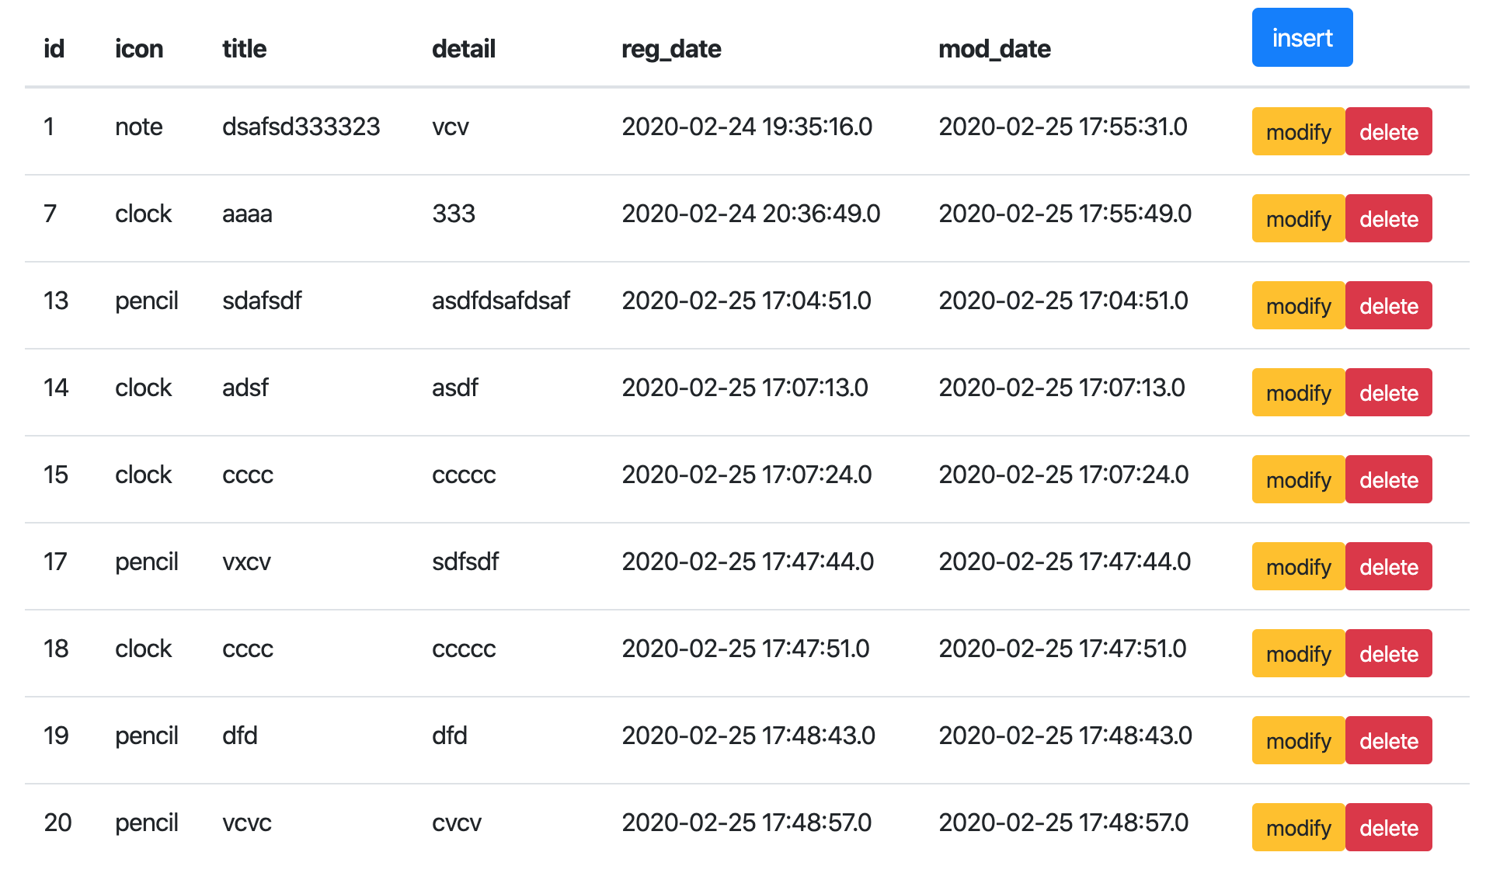Modify the 'vcvc' entry with id 20

[x=1297, y=828]
